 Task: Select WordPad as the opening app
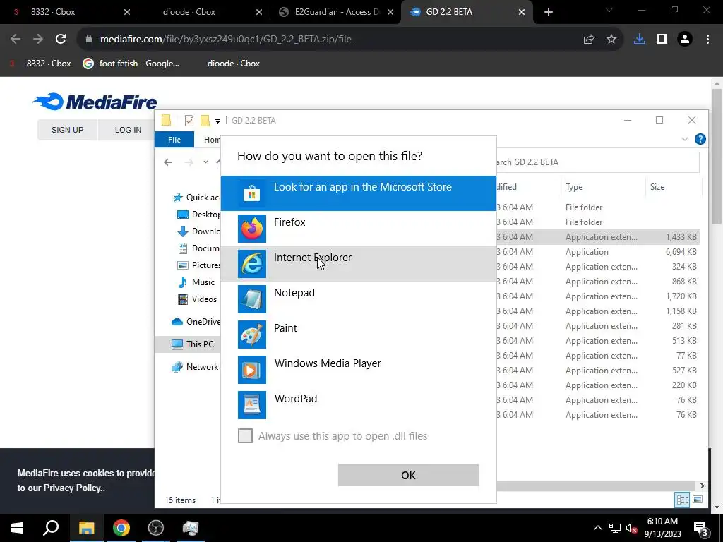(x=358, y=404)
